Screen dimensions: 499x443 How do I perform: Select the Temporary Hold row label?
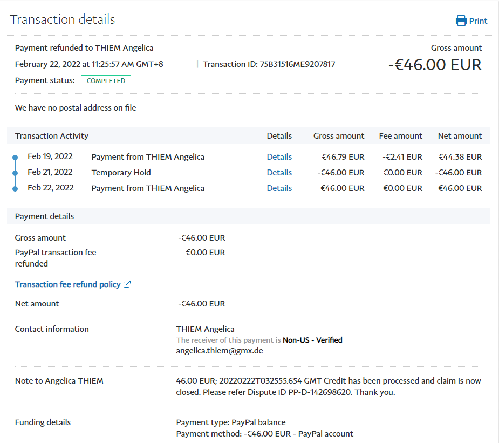coord(121,173)
